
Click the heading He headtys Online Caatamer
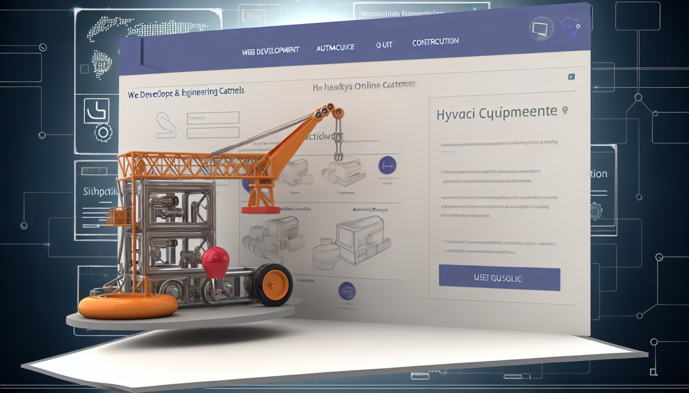[364, 85]
